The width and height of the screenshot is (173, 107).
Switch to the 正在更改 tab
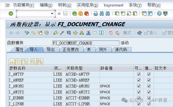point(71,49)
